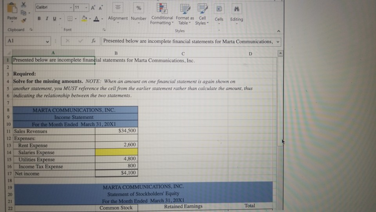Screen dimensions: 376x212
Task: Click the Decrease Font Size icon
Action: click(101, 8)
